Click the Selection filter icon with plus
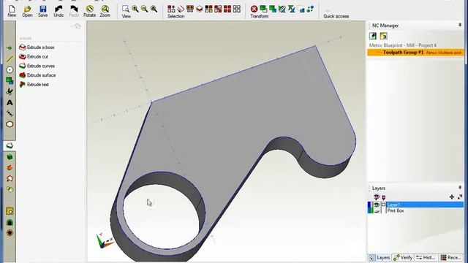Viewport: 468px width, 263px height. coord(171,9)
